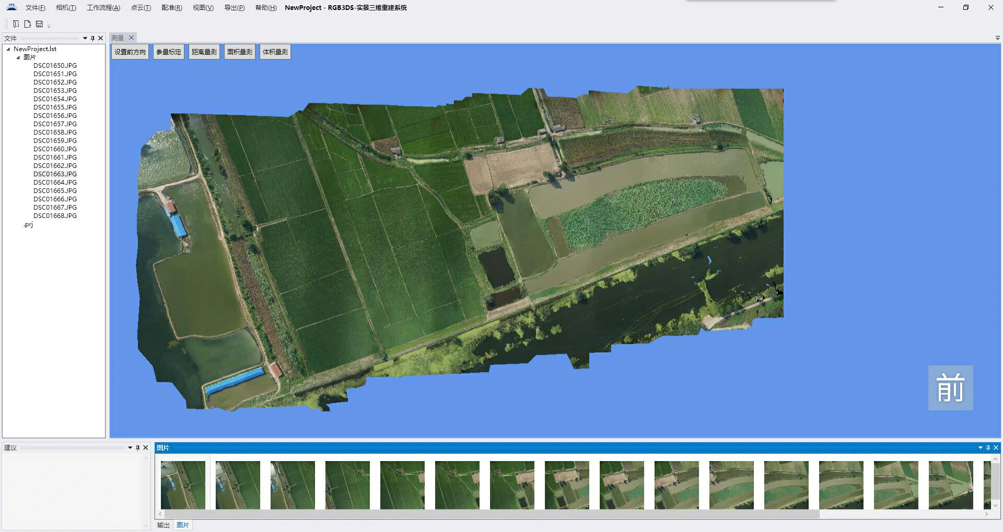
Task: Open the 文件 panel dropdown arrow
Action: pos(85,38)
